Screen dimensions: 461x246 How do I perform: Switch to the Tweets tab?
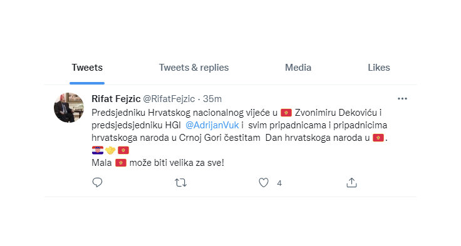pos(87,68)
